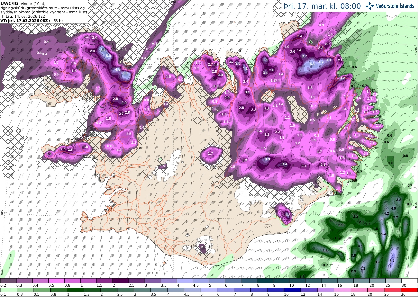This screenshot has height=297, width=418.
Task: Pick the pale grey snow swatch starting at 25
Action: click(394, 281)
